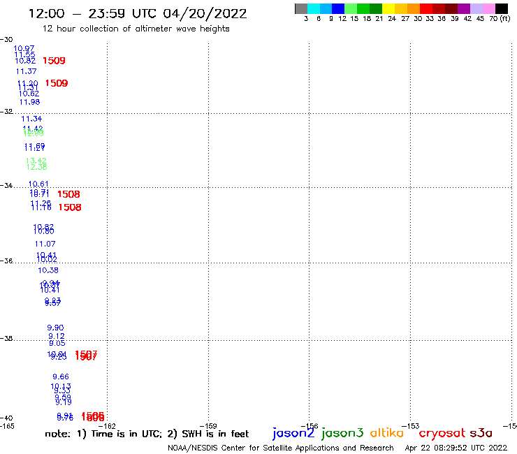Click the amber swatch between 24 and 27

pyautogui.click(x=401, y=8)
